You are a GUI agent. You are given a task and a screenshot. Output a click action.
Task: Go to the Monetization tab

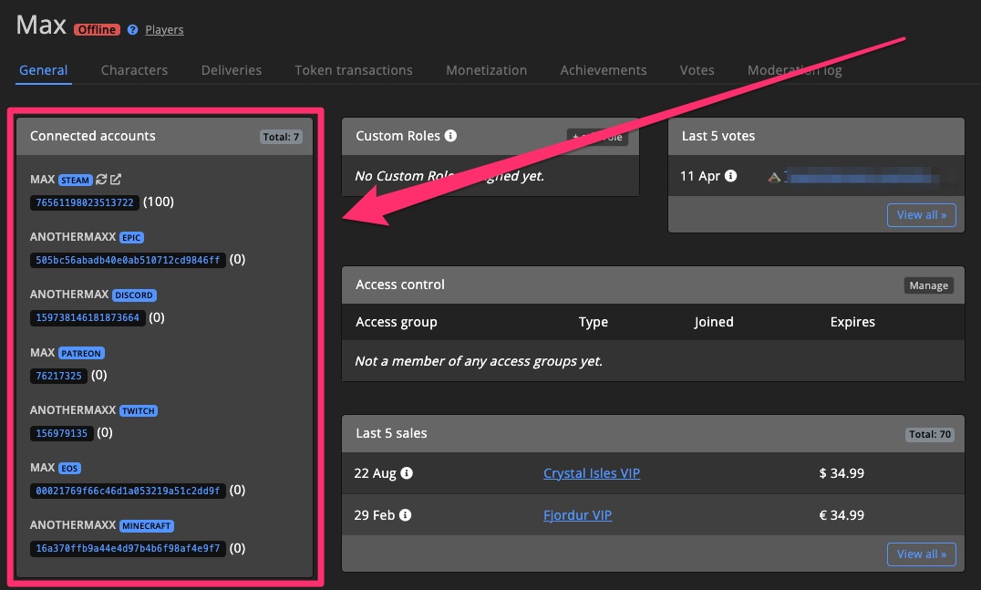tap(486, 70)
